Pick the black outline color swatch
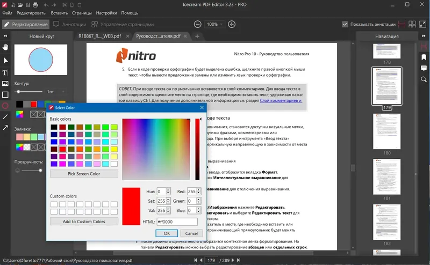This screenshot has height=265, width=430. 19,104
